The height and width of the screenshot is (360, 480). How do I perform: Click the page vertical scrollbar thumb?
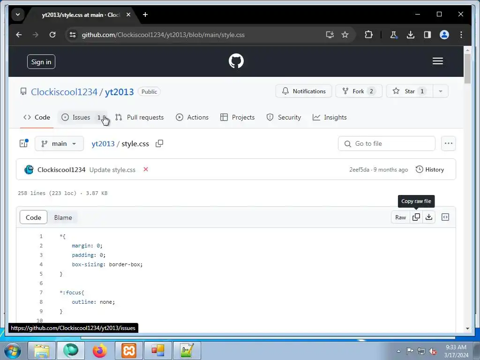467,68
